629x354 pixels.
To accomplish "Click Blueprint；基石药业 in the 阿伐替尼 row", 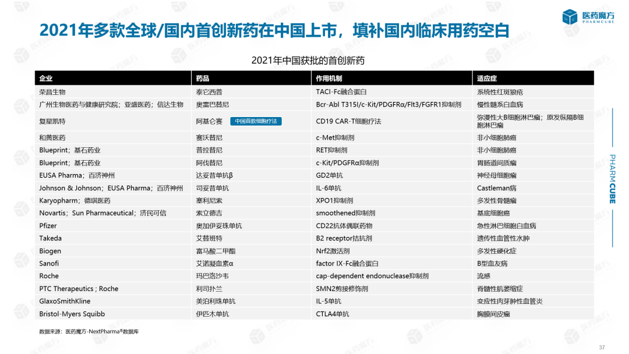I will pos(70,163).
